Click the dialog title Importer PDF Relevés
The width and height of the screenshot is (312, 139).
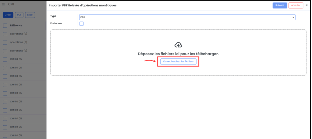click(x=83, y=5)
